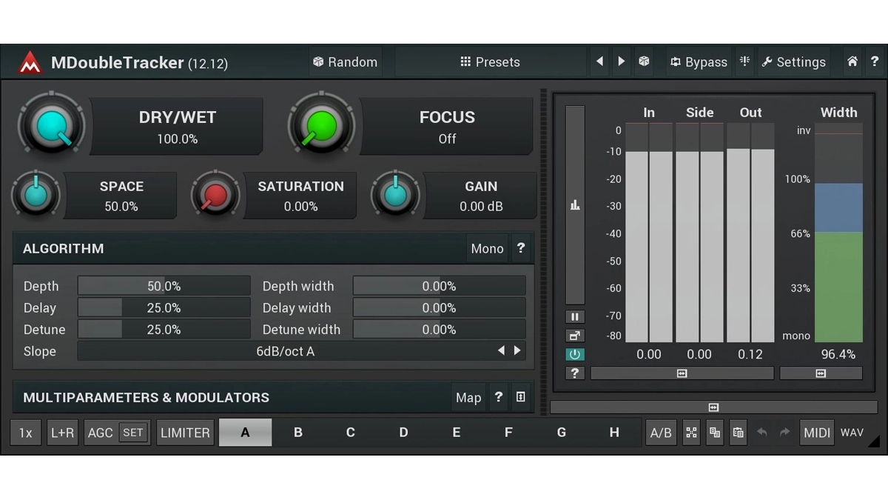Click the SPACE knob

(x=36, y=196)
